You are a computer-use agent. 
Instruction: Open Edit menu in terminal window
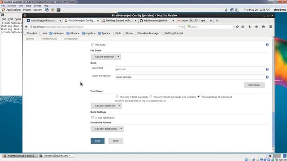11,19
